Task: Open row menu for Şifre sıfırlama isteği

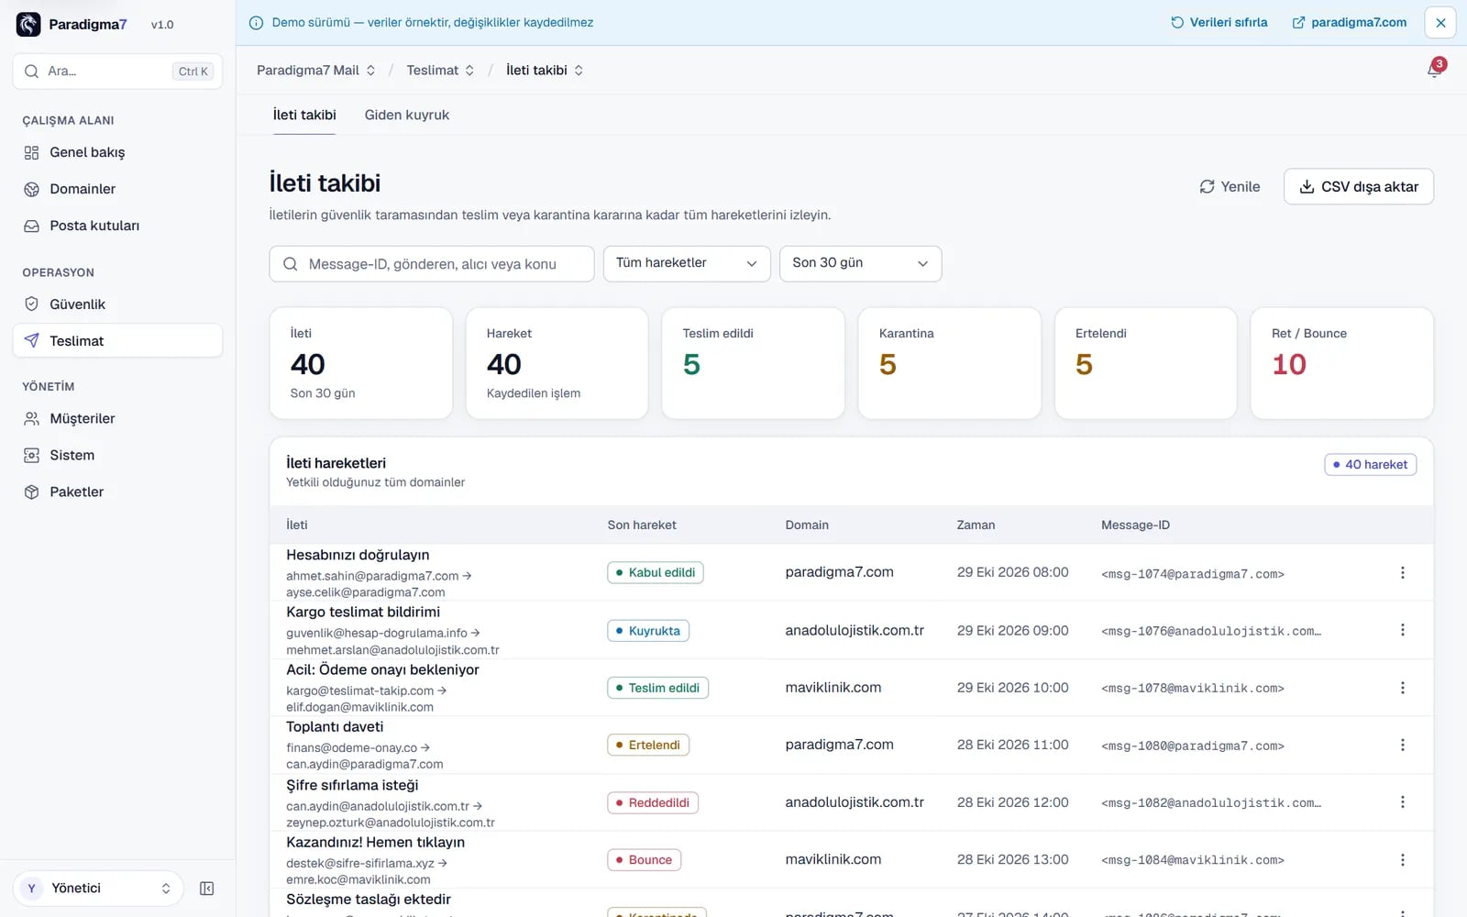Action: coord(1402,802)
